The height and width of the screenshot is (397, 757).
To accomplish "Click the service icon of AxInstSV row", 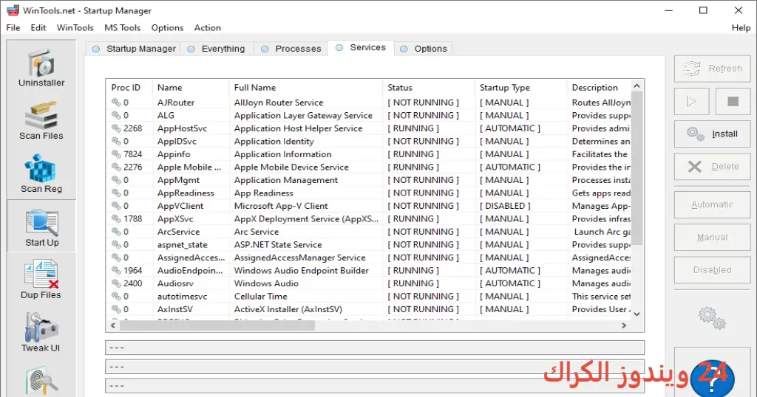I will click(116, 309).
